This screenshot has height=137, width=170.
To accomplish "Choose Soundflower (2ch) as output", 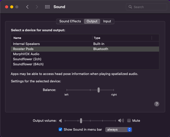I will tap(27, 59).
